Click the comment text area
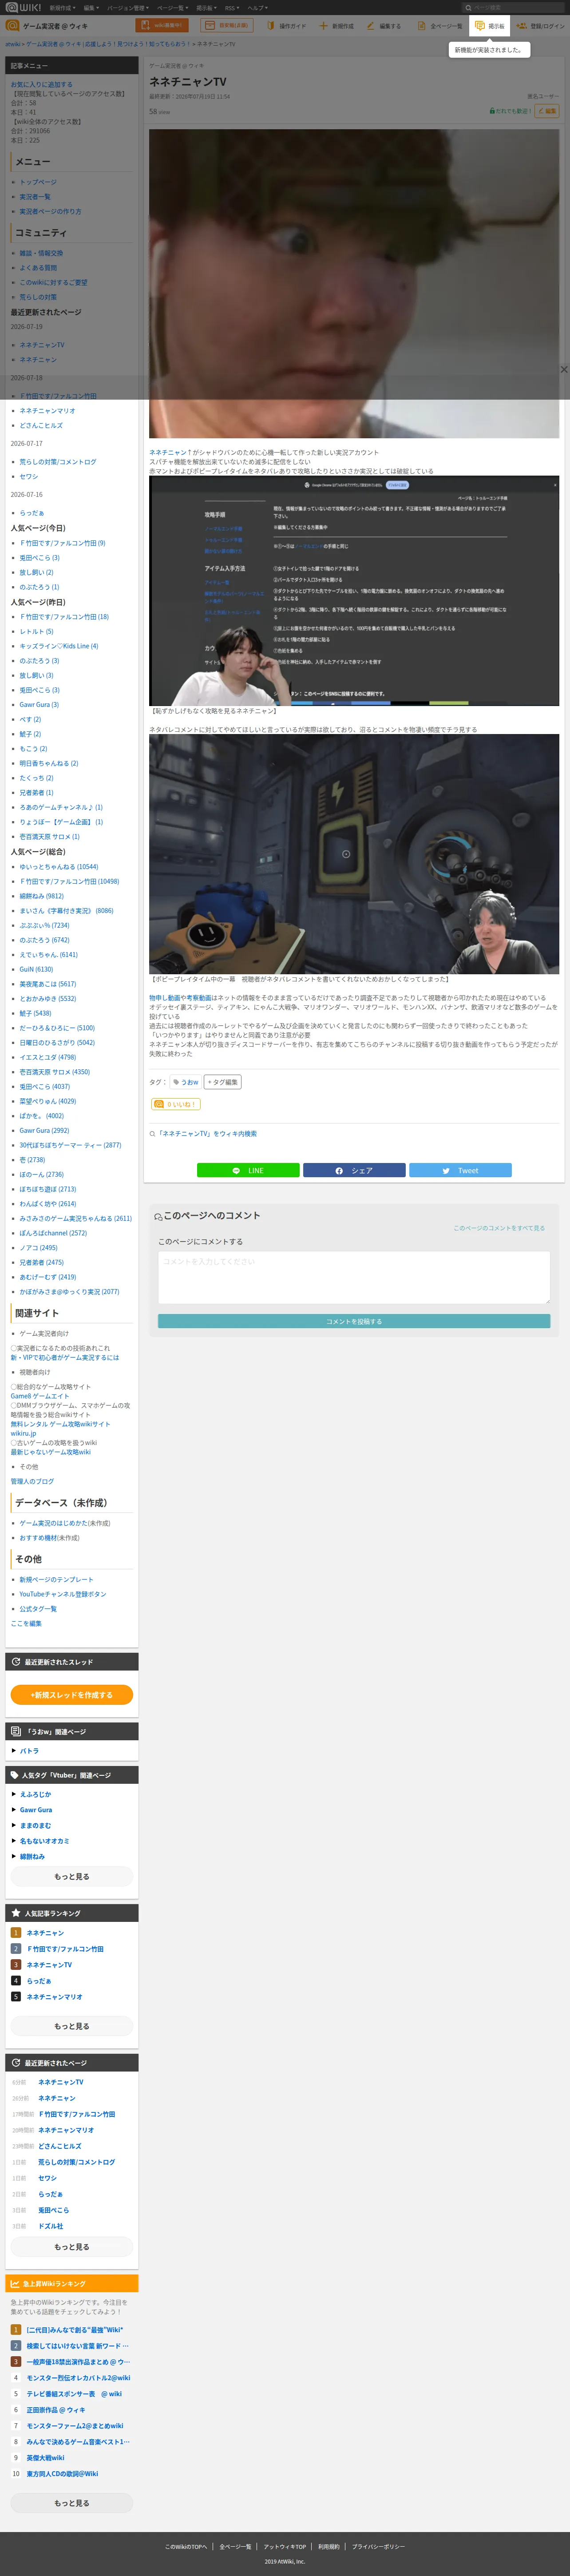 (x=354, y=1278)
